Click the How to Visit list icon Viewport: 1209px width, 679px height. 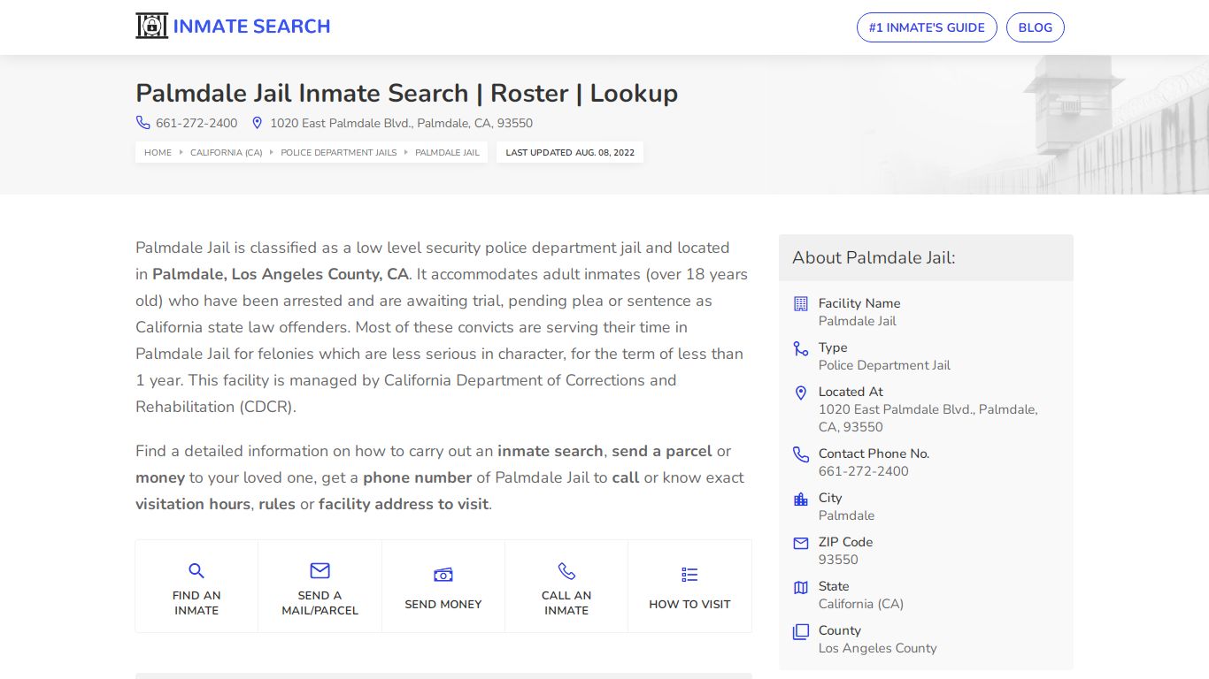(689, 576)
